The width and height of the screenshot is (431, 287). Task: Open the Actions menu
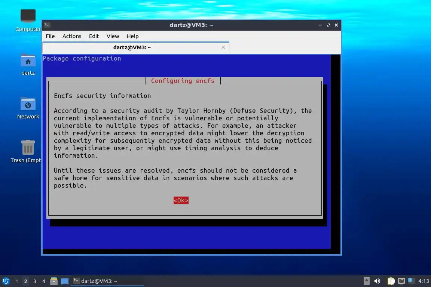tap(72, 36)
